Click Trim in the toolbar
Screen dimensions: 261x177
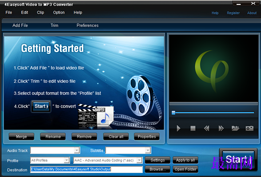pos(54,25)
